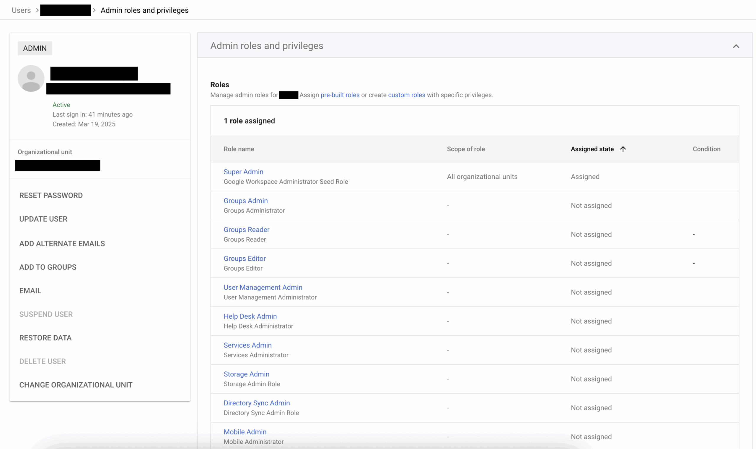Screen dimensions: 756x449
Task: Click Created: Mar 19, 2025 text
Action: tap(84, 124)
